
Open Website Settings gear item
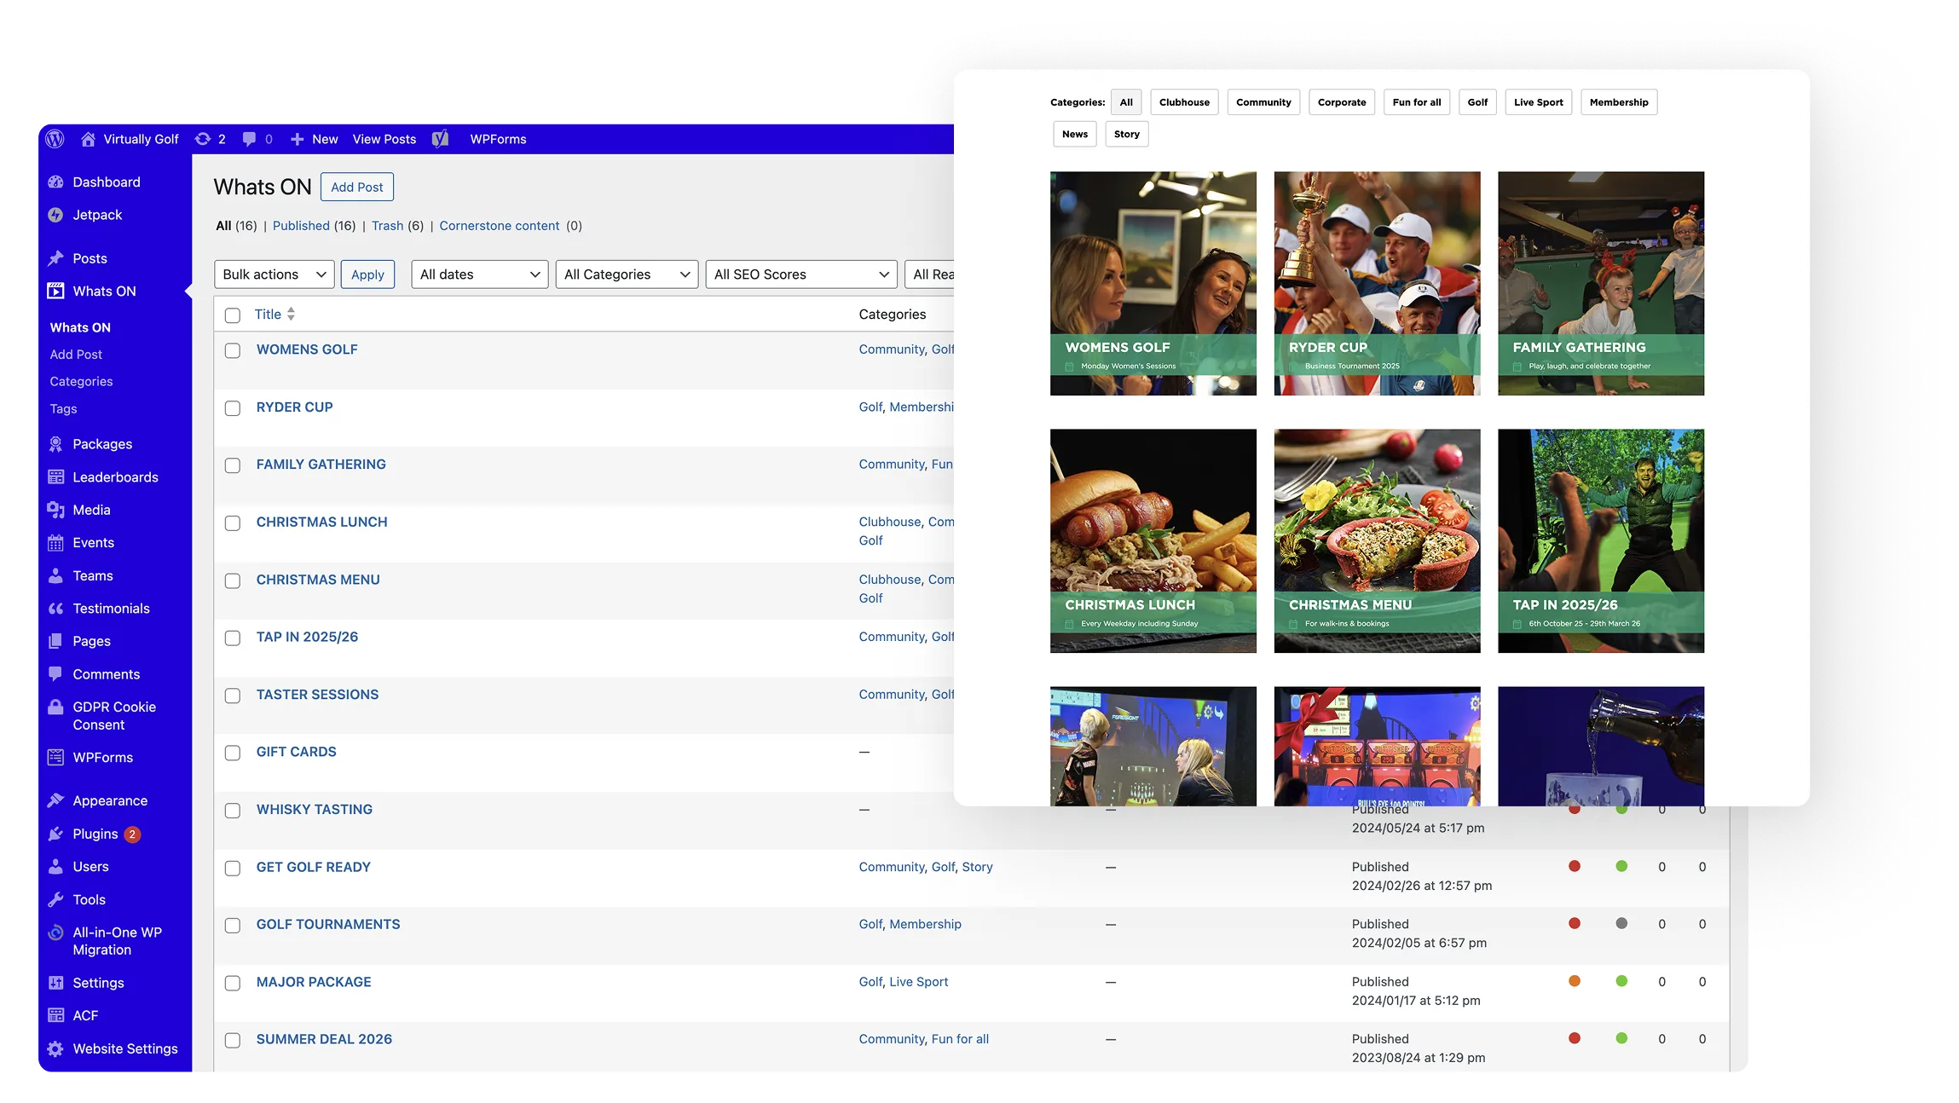coord(124,1048)
